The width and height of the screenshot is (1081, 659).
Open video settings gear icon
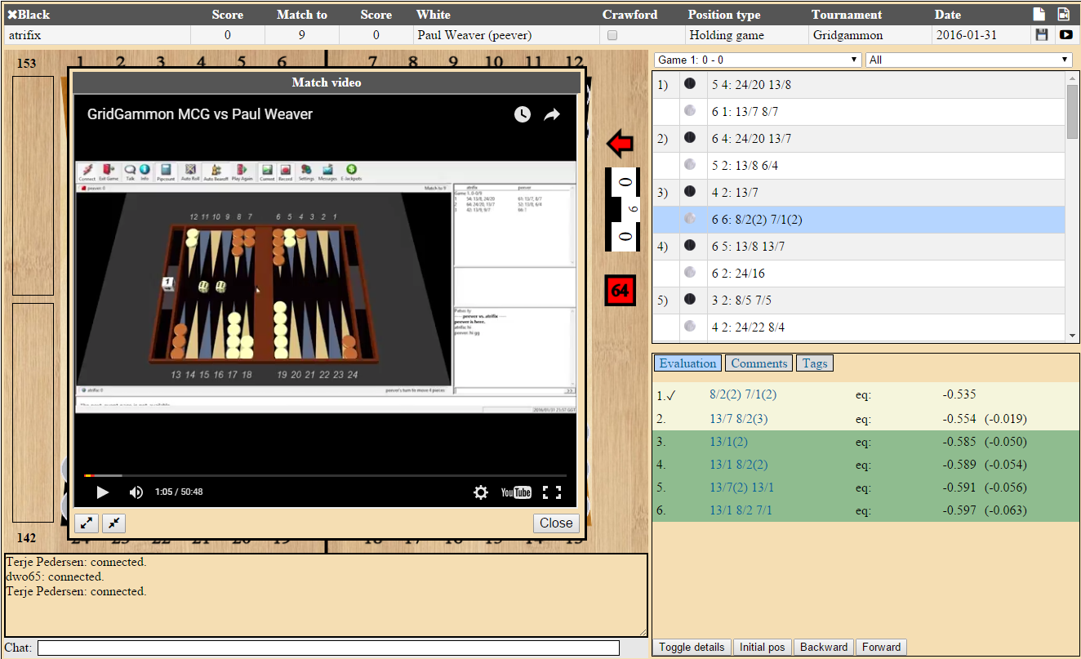[481, 492]
